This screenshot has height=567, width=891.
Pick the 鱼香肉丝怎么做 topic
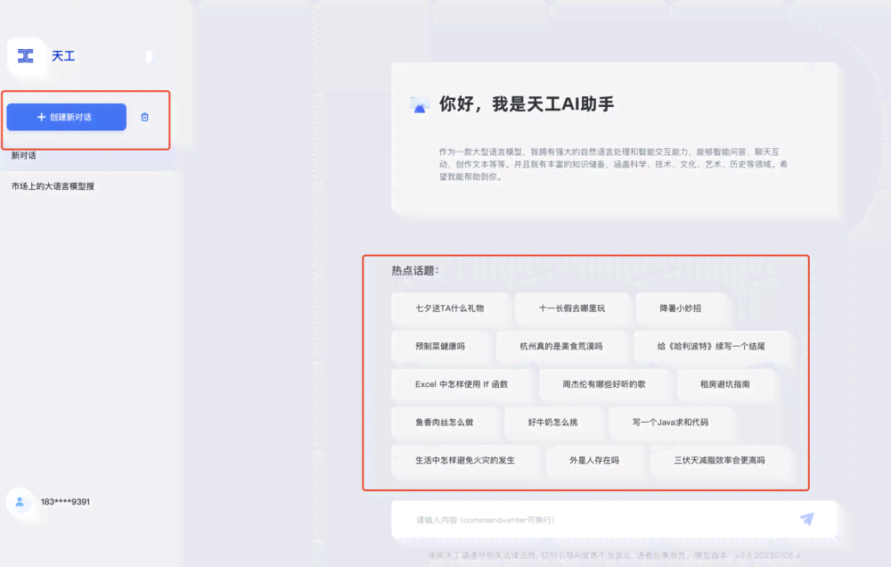pyautogui.click(x=444, y=423)
